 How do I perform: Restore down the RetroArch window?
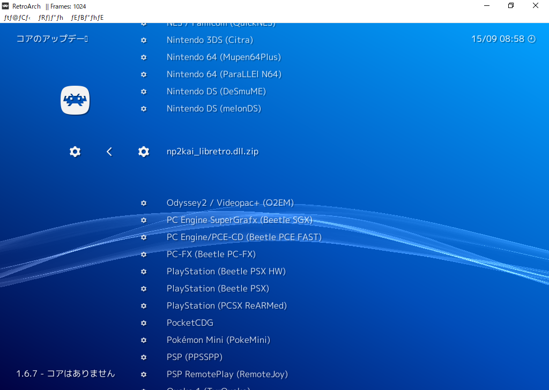tap(511, 5)
